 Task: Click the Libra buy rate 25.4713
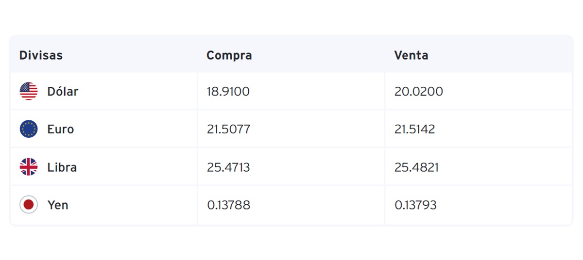[228, 167]
